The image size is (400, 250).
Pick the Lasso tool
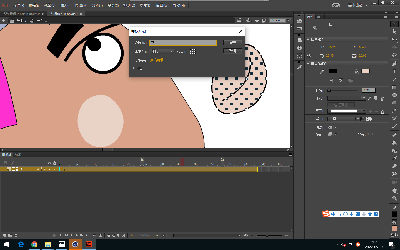pos(394,55)
